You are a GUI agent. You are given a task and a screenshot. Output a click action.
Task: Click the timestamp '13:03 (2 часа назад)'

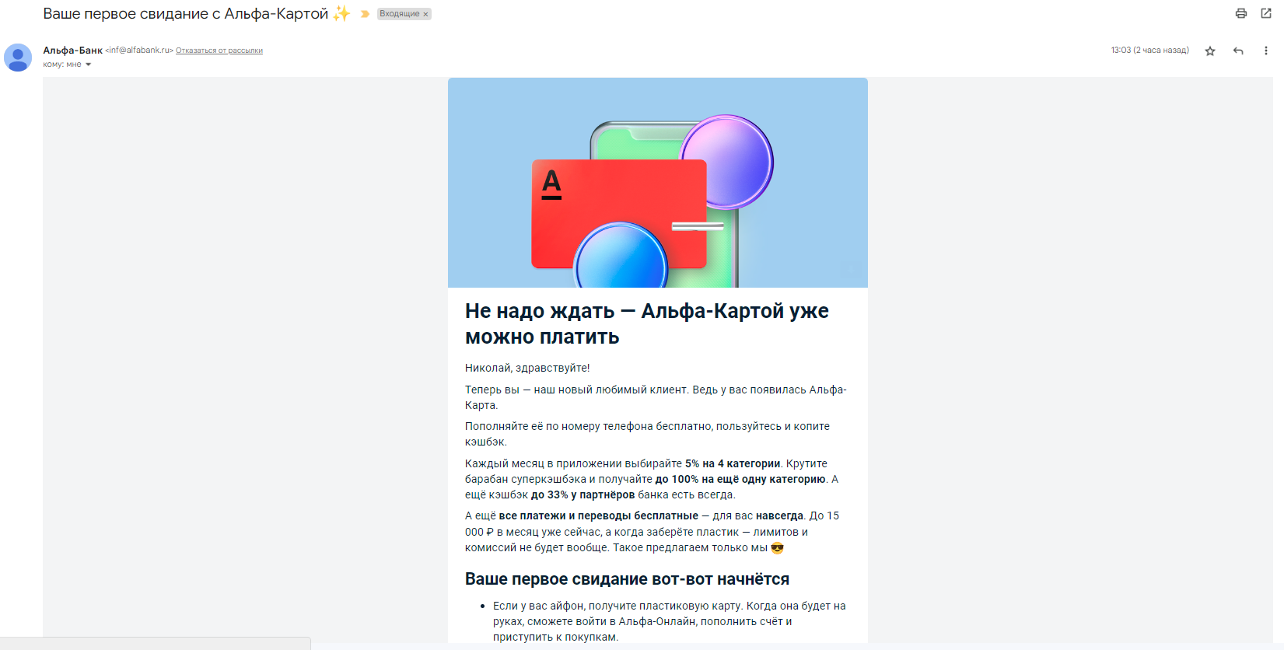click(1149, 51)
